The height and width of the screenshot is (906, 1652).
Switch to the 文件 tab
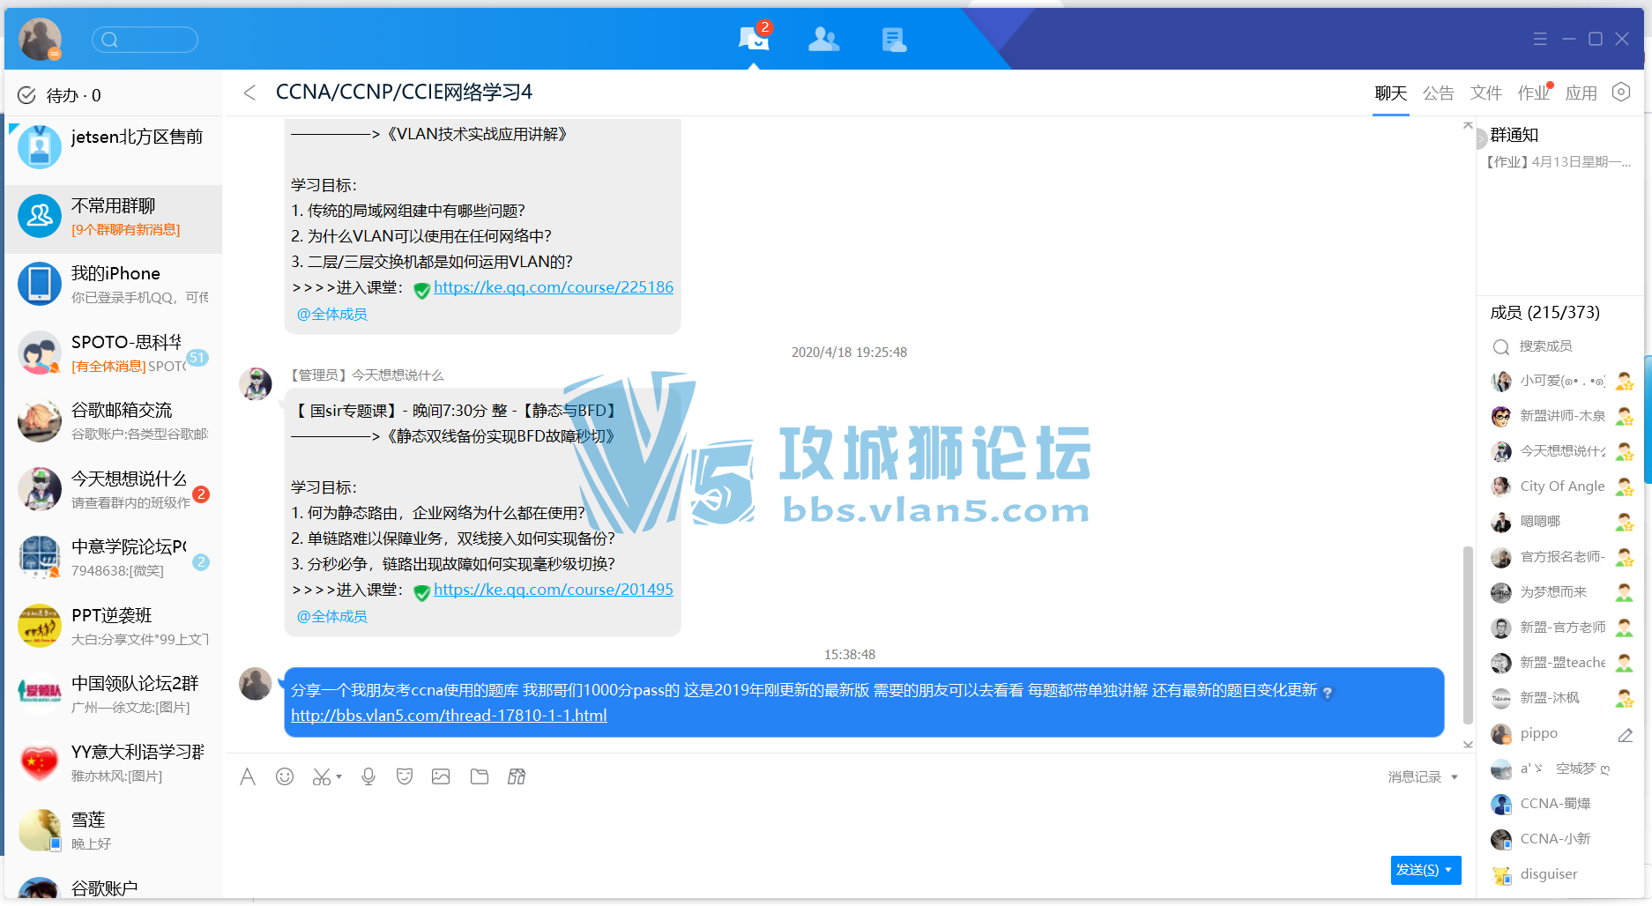coord(1485,93)
